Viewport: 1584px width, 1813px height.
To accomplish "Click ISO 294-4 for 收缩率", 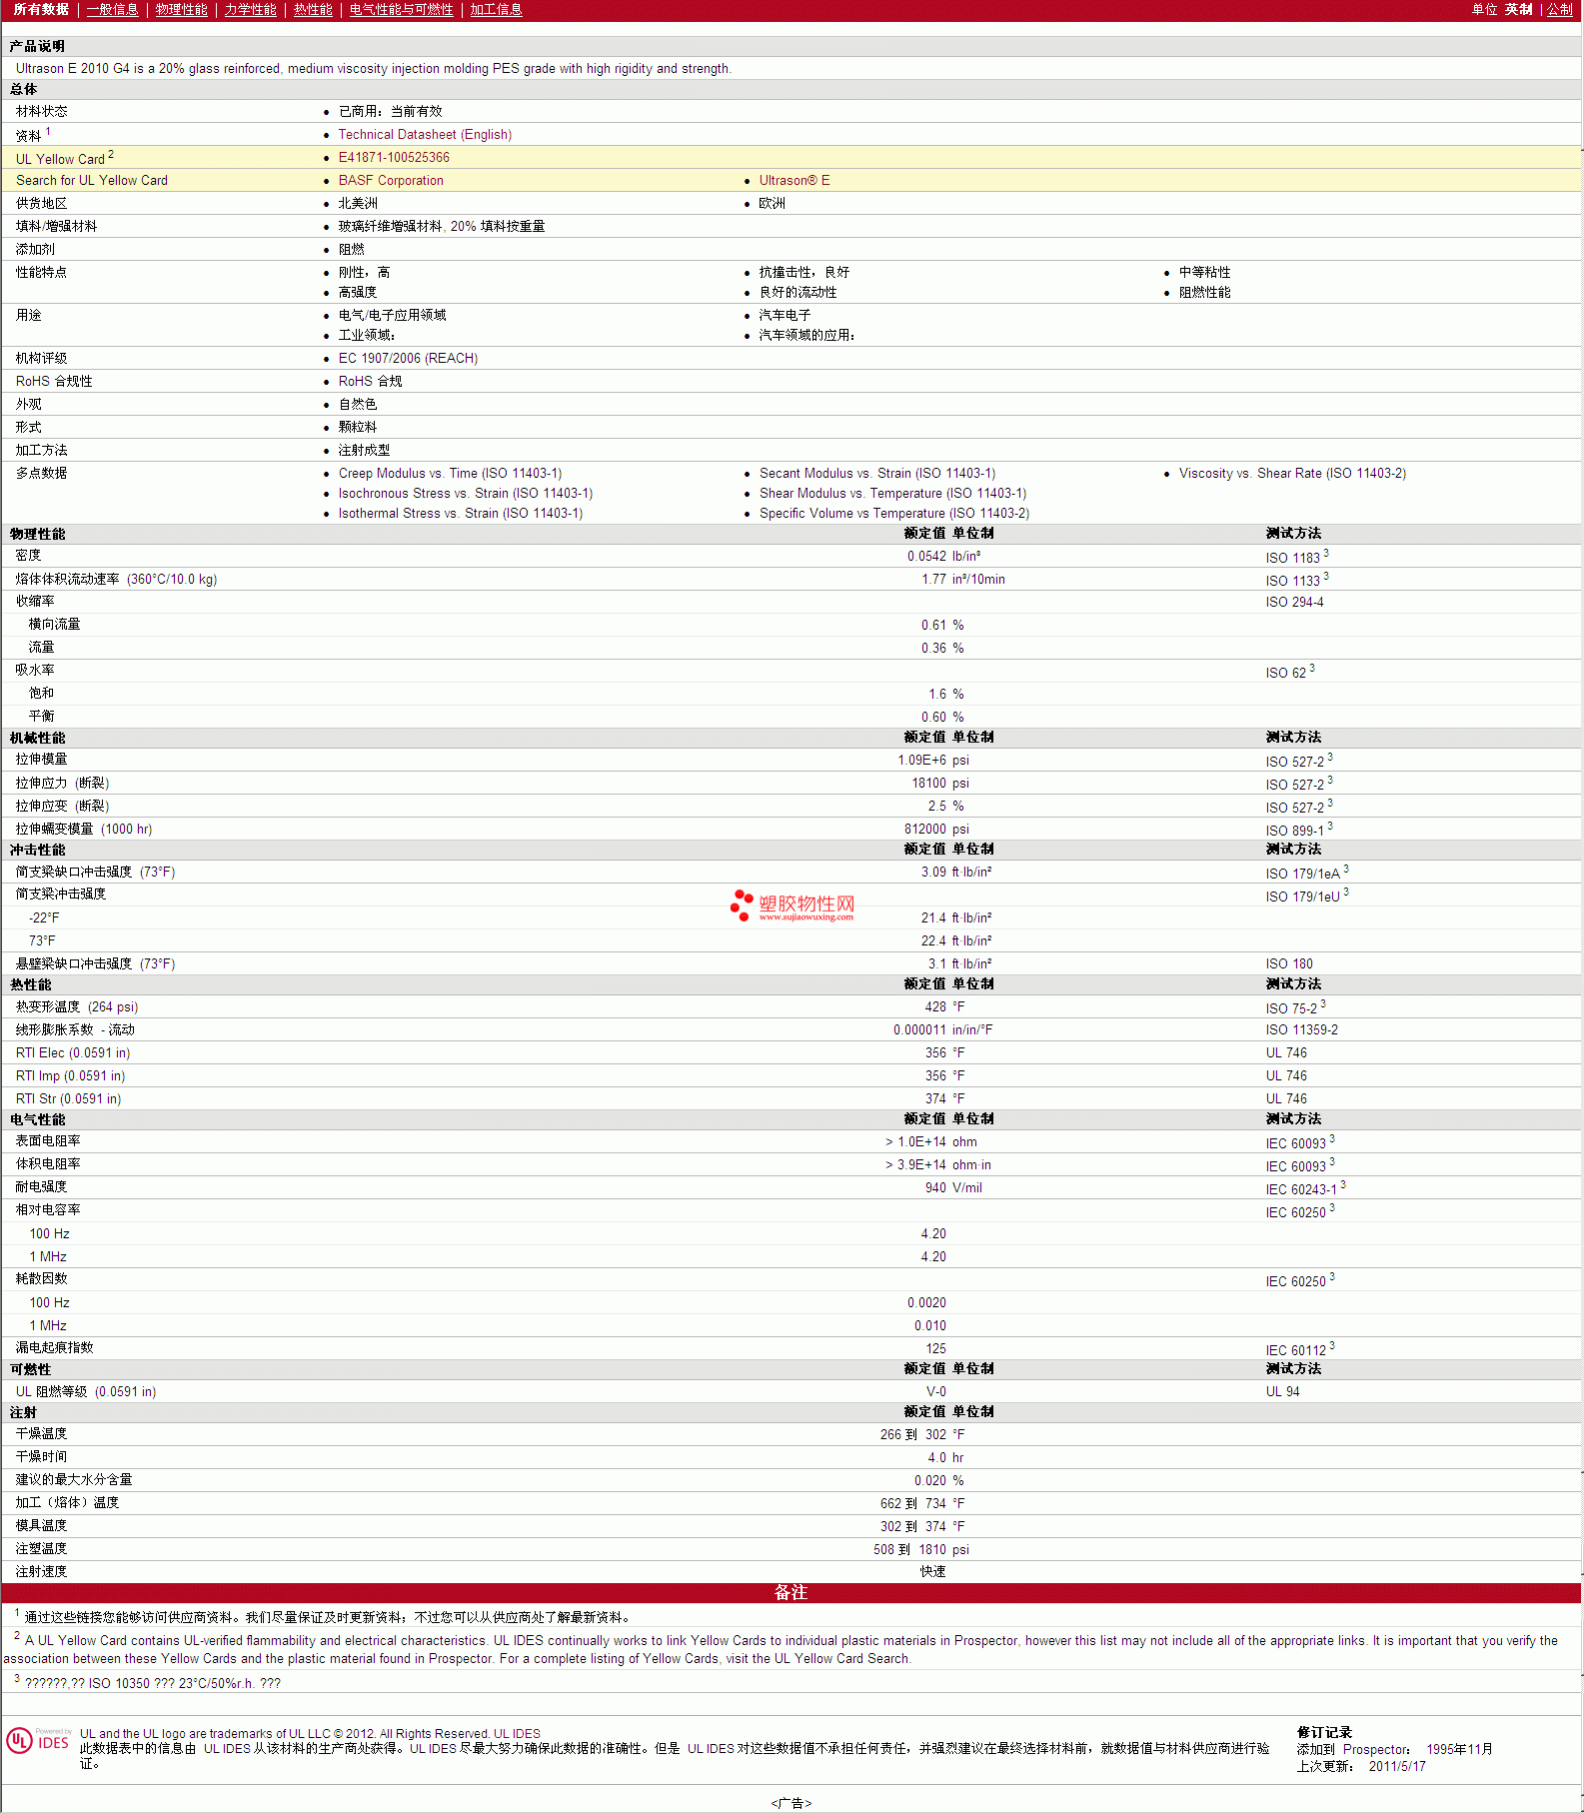I will coord(1294,603).
